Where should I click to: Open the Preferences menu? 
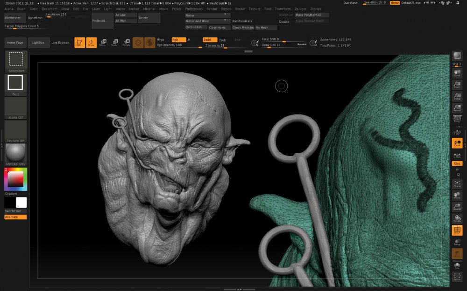coord(194,9)
